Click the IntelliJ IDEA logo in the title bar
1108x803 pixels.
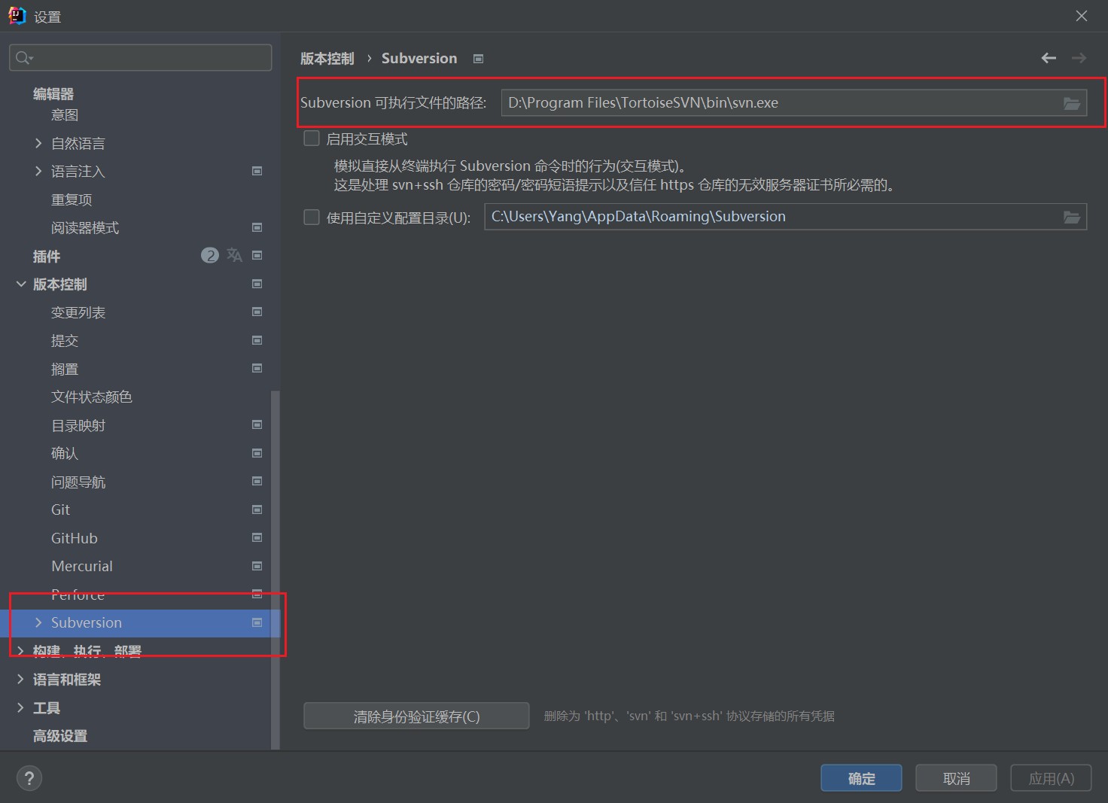(17, 16)
